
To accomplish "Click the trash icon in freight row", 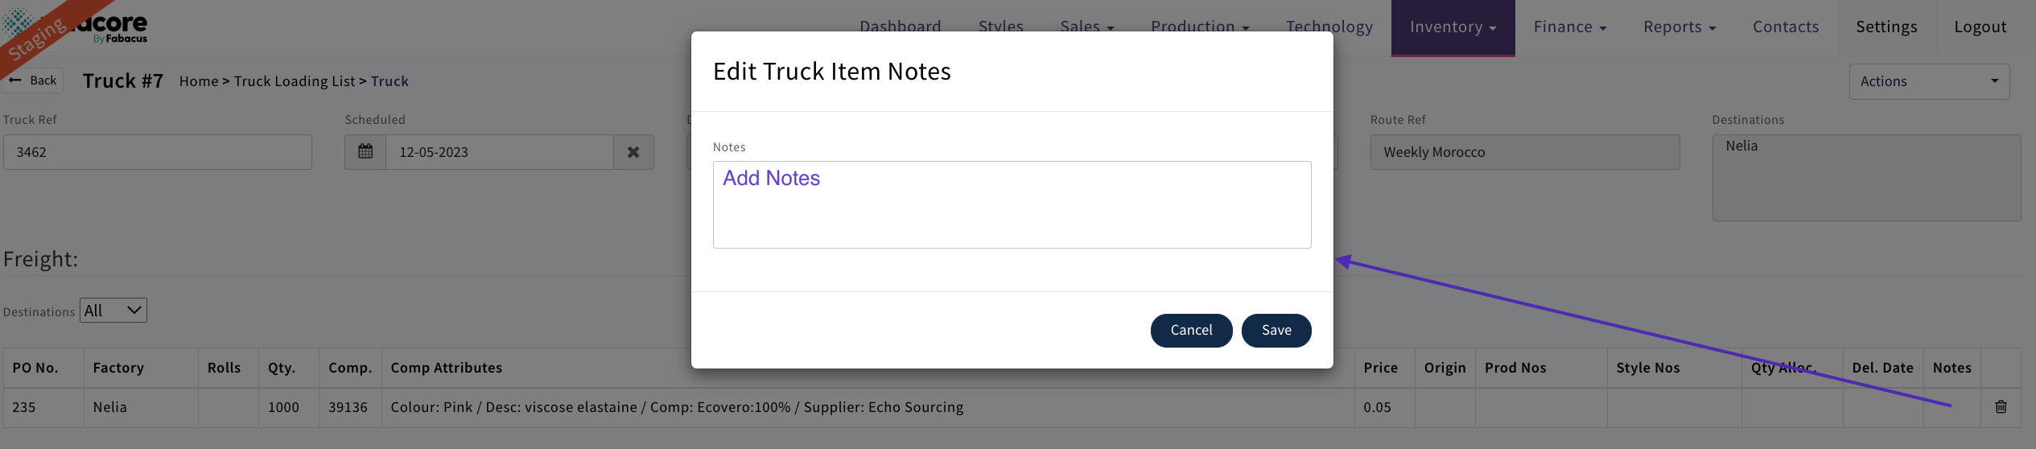I will [x=2001, y=407].
